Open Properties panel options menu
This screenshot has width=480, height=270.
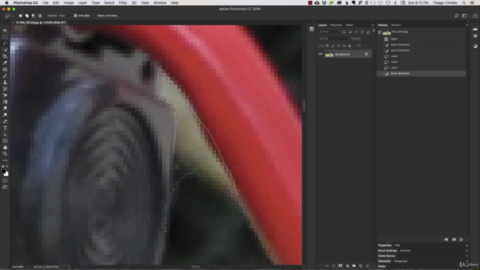point(466,245)
